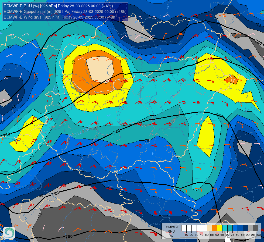The height and width of the screenshot is (242, 264).
Task: Pick the light gray 90–95 legend swatch
Action: click(x=251, y=228)
